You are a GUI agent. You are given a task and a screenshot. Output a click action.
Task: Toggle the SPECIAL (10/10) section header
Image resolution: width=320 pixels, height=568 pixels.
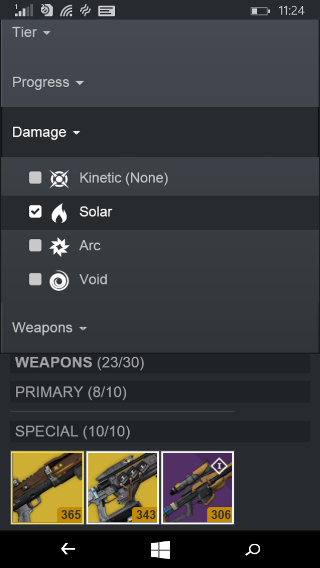pos(160,431)
